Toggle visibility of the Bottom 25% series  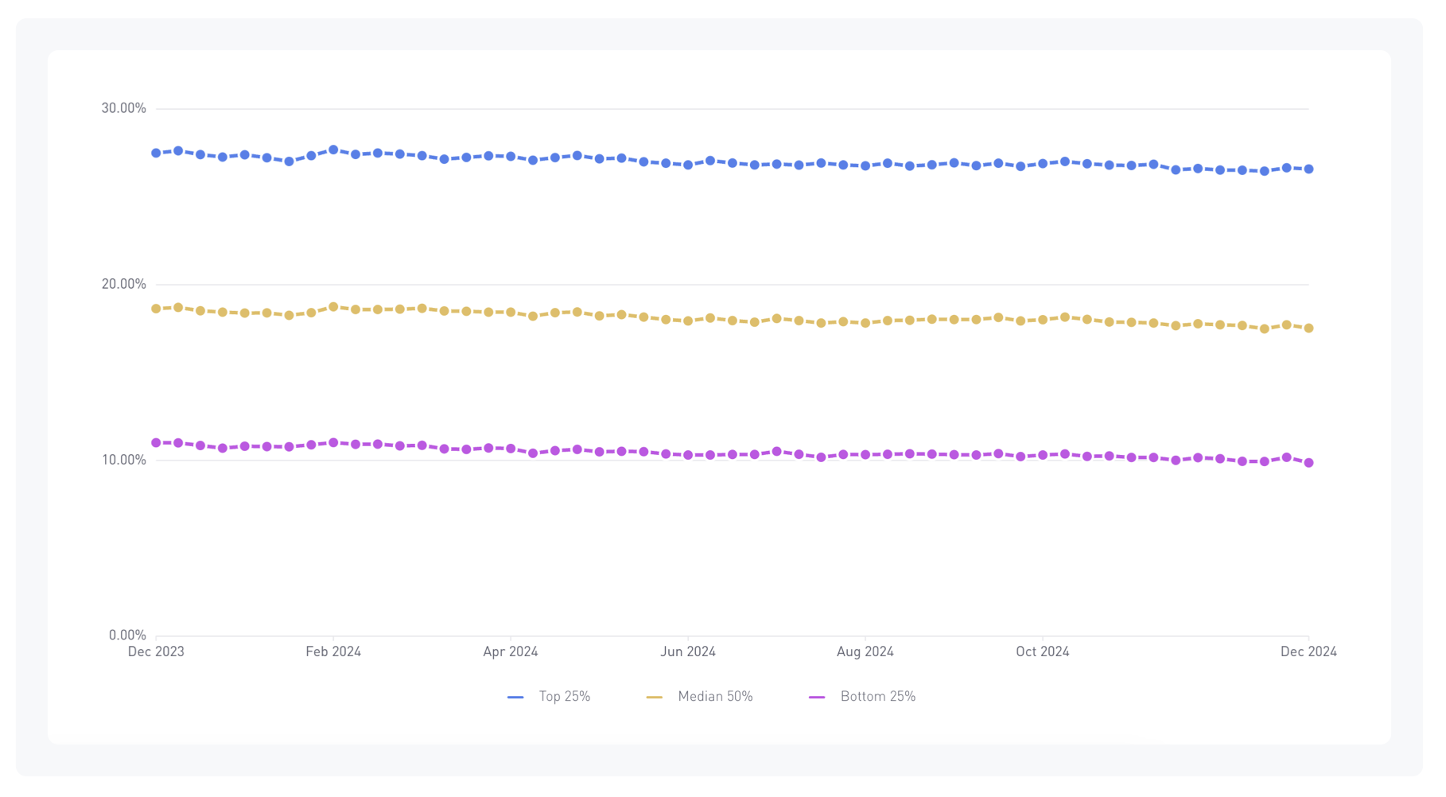pos(865,695)
